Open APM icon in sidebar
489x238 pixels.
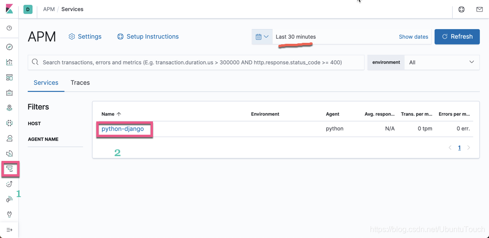point(10,169)
